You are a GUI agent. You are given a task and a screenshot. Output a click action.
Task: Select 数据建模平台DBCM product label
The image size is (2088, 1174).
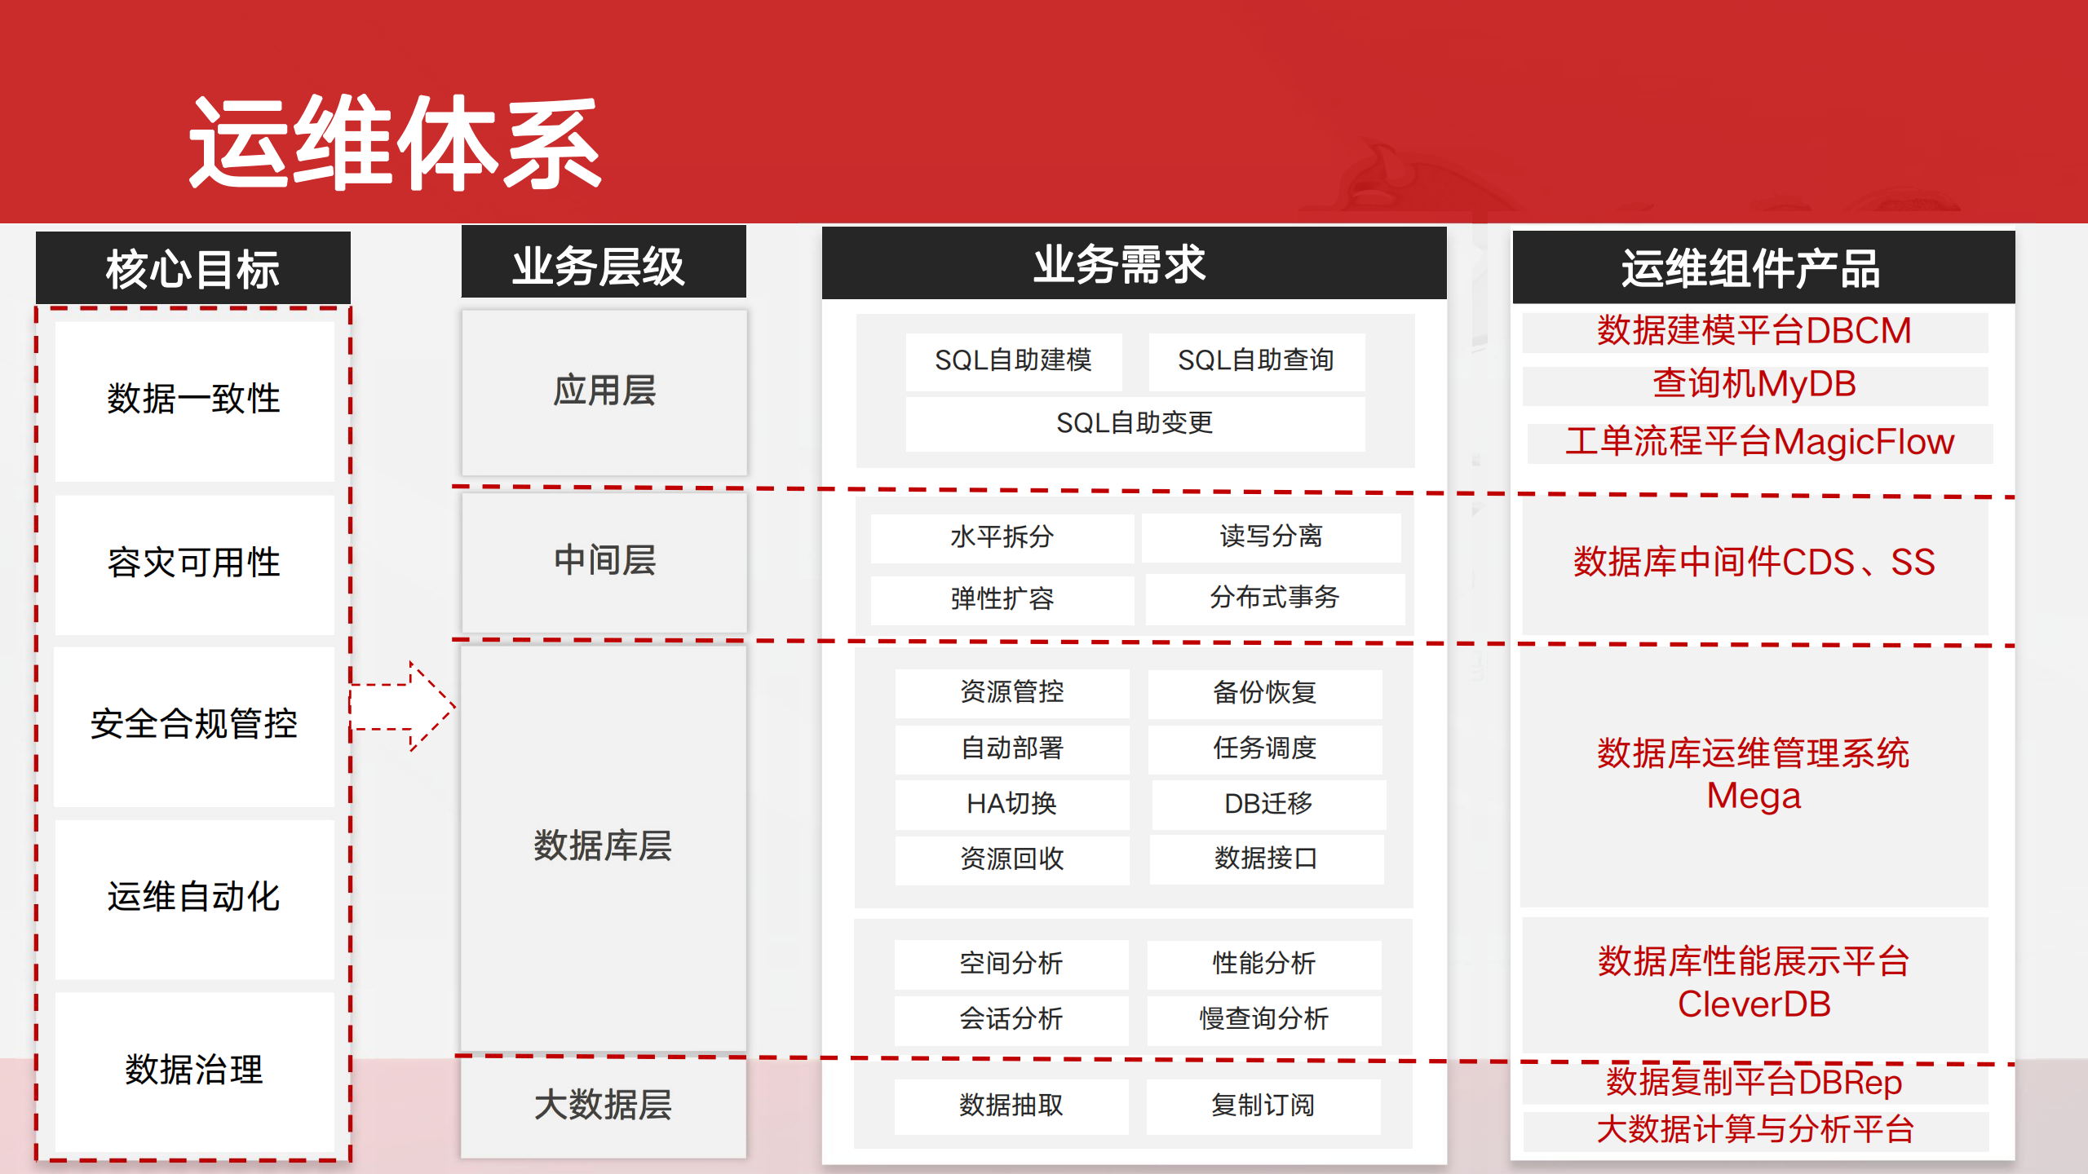(x=1755, y=332)
